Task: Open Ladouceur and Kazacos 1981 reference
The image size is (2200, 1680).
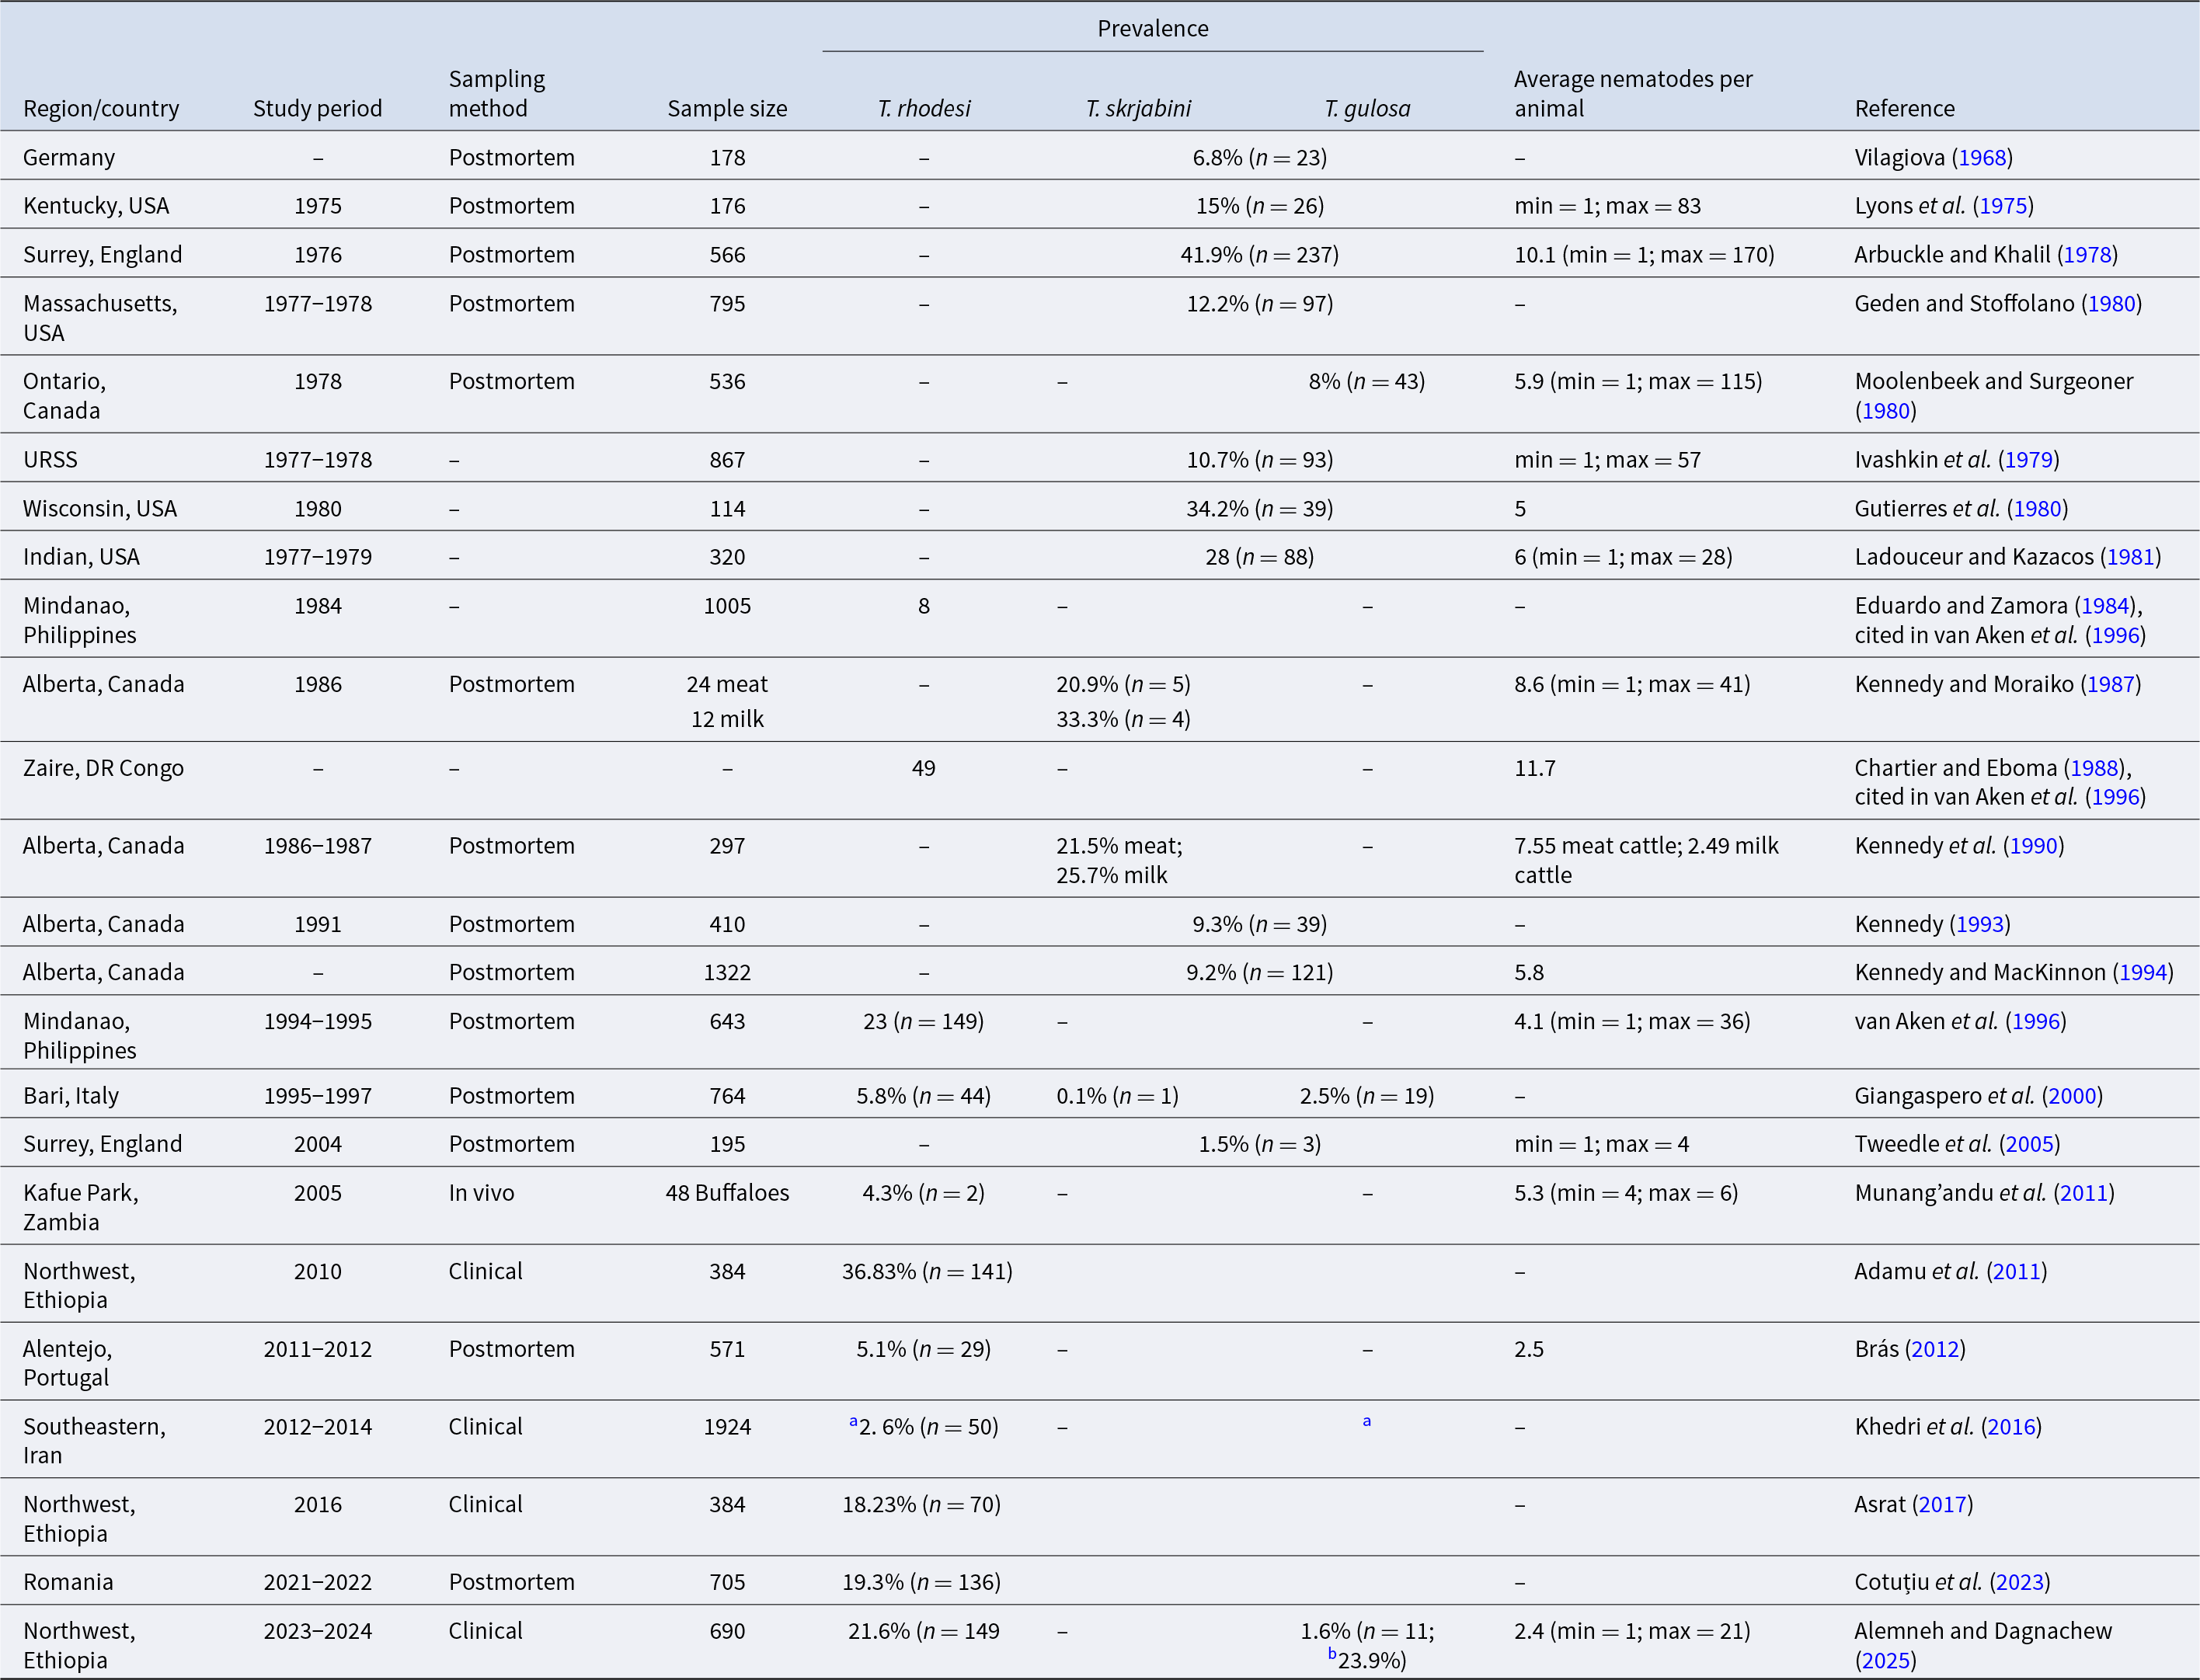Action: [2130, 557]
